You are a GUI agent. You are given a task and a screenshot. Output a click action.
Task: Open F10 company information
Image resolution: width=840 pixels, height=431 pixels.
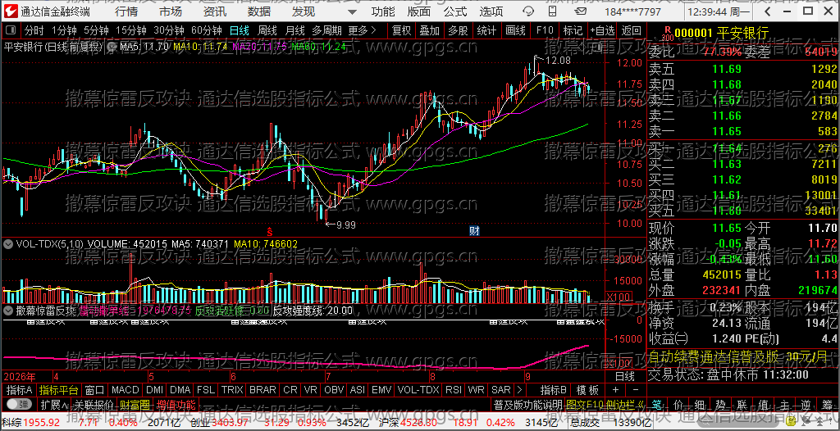pos(545,30)
